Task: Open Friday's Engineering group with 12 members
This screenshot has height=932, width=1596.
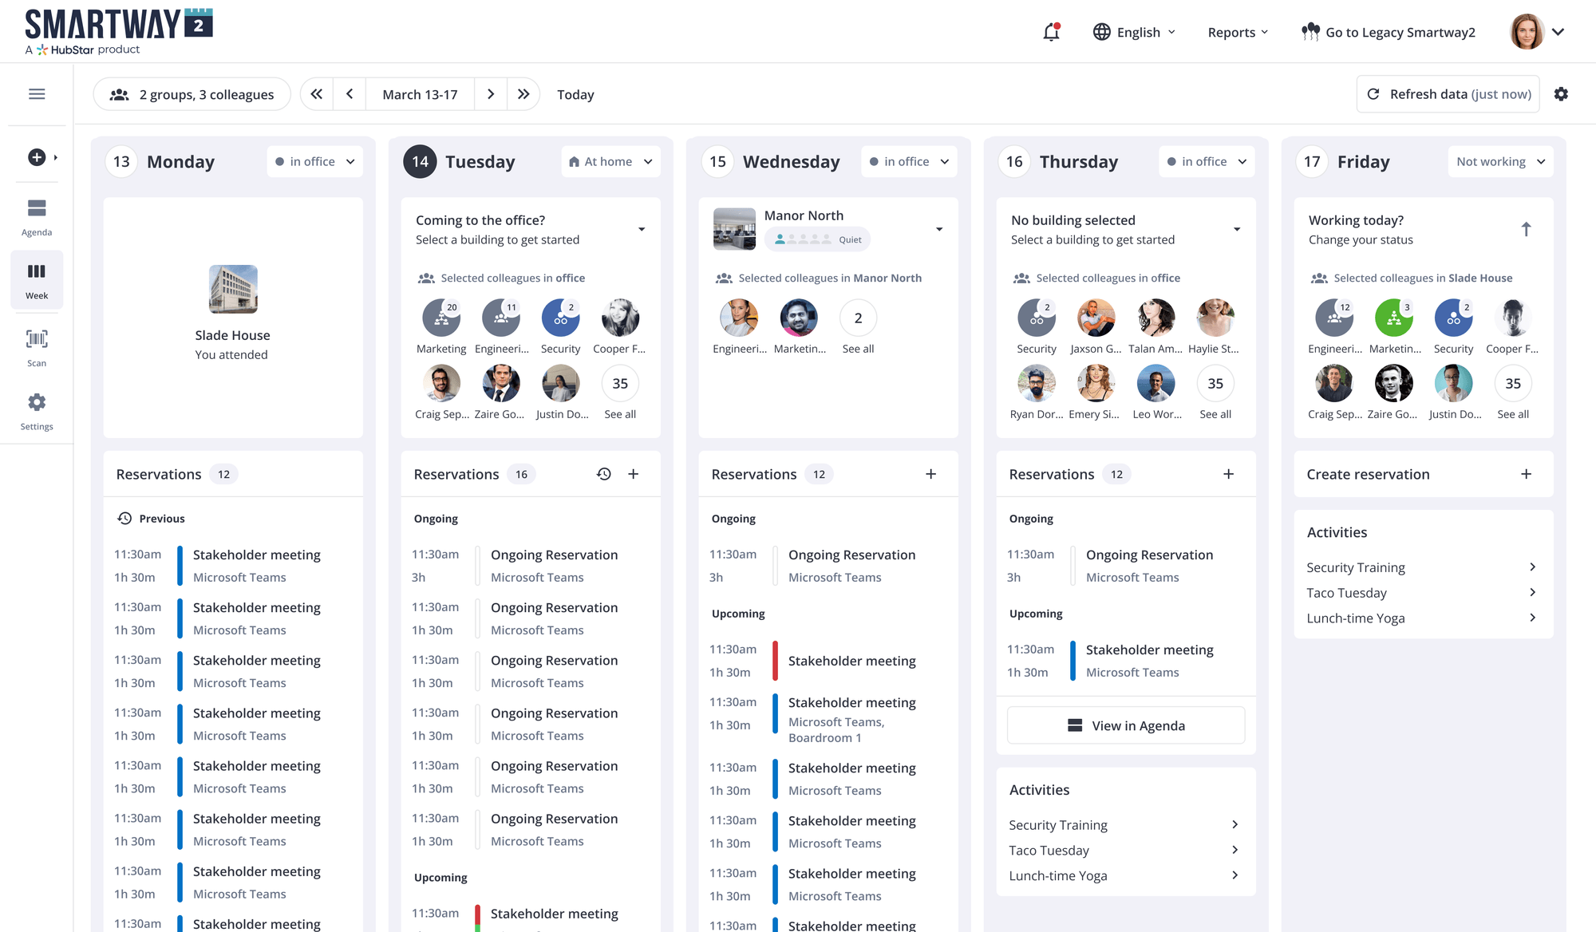Action: coord(1334,318)
